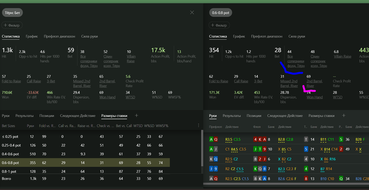
Task: Add a filter in the 0.6-0.8 pot panel
Action: click(x=219, y=25)
